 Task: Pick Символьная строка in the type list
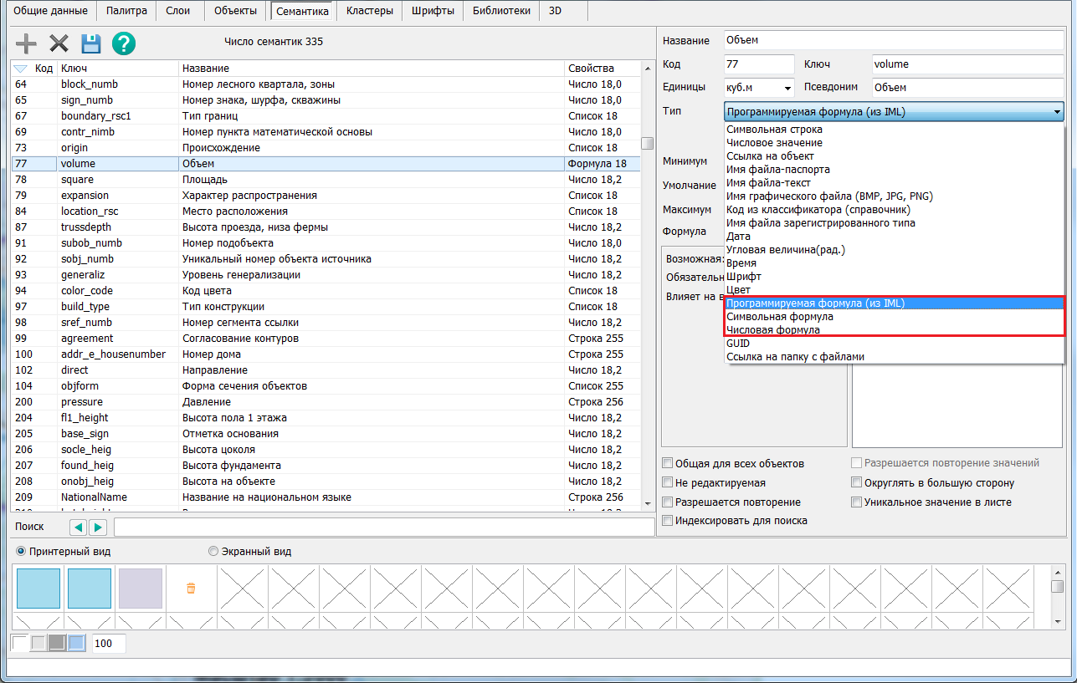(774, 130)
